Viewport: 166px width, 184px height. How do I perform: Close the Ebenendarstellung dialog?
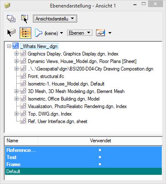(x=155, y=4)
